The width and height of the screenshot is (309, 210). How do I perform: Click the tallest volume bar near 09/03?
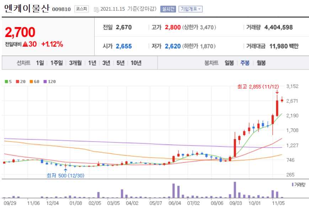pyautogui.click(x=235, y=190)
